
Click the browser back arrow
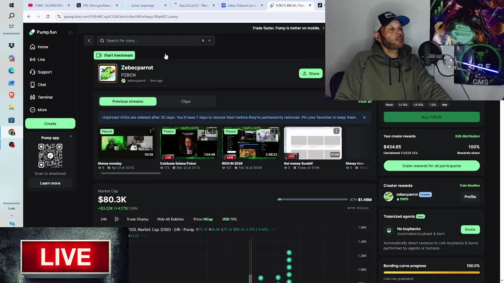[29, 17]
